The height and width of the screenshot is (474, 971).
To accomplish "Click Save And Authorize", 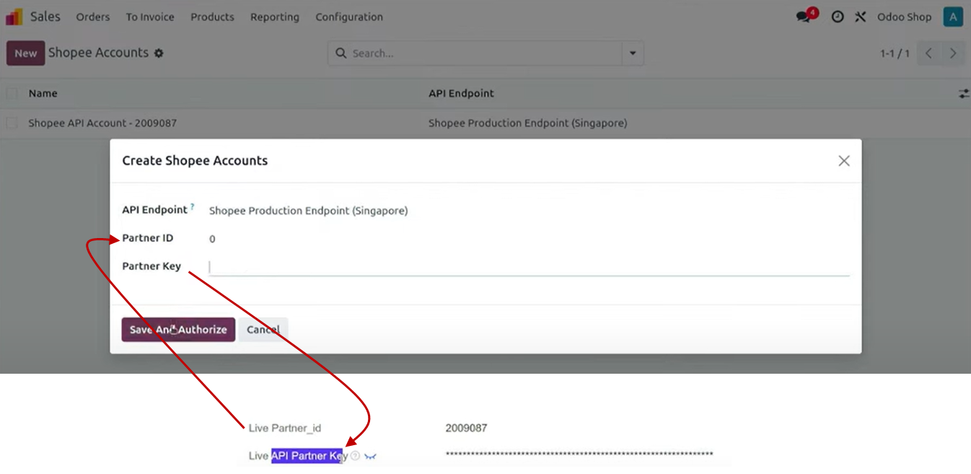I will [x=178, y=330].
